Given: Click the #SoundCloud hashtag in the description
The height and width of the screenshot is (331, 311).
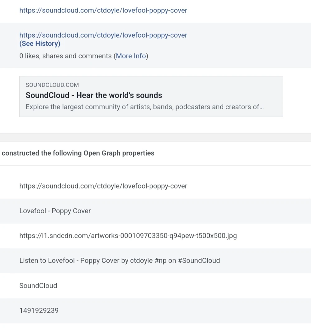Looking at the screenshot, I should [x=199, y=261].
